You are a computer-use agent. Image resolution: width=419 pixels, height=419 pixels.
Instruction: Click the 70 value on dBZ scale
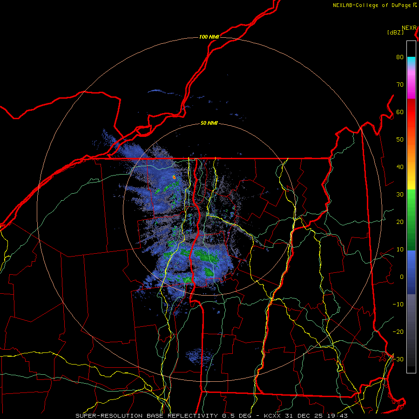click(400, 85)
